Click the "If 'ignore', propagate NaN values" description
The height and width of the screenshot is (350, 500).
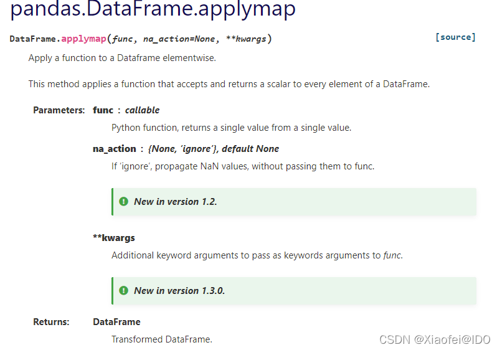pyautogui.click(x=243, y=166)
